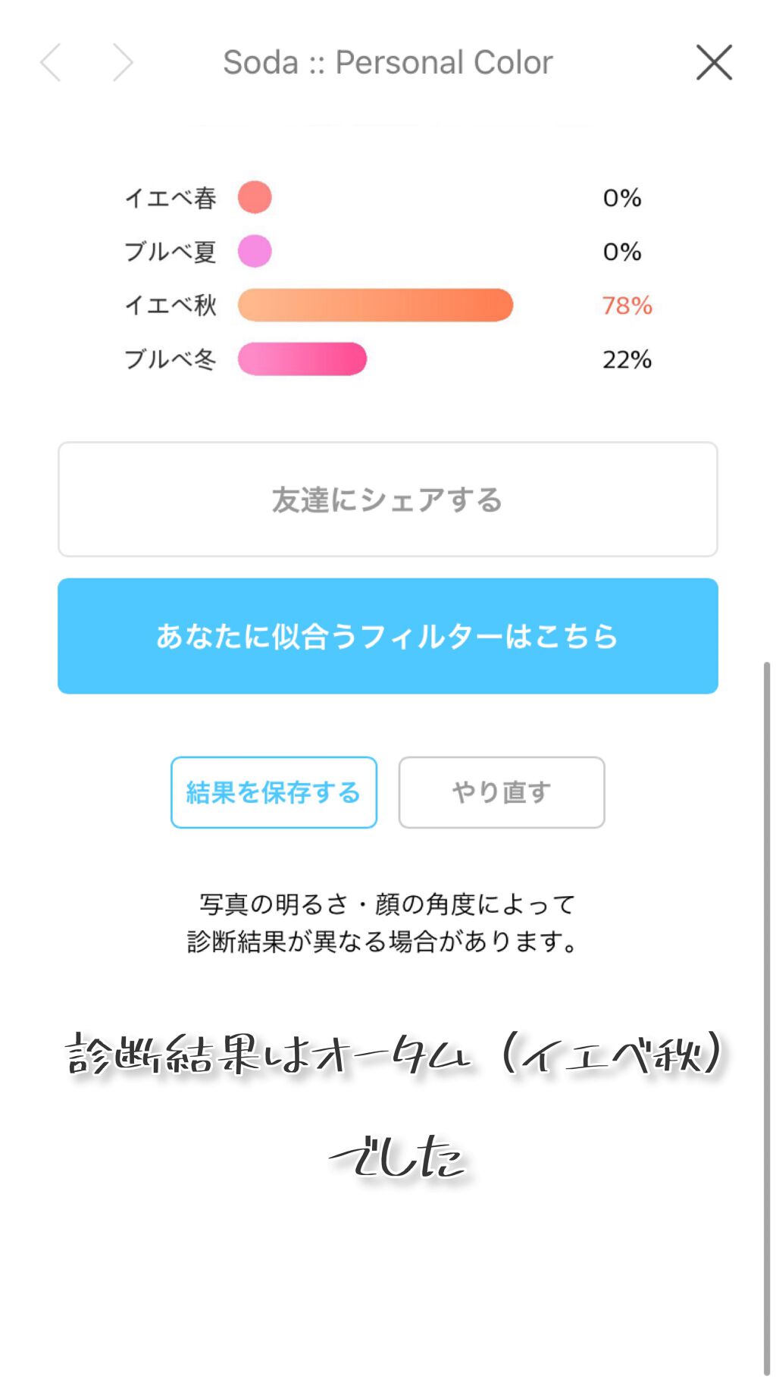Click the ブルベ冬 label
Viewport: 776px width, 1382px height.
pos(171,359)
